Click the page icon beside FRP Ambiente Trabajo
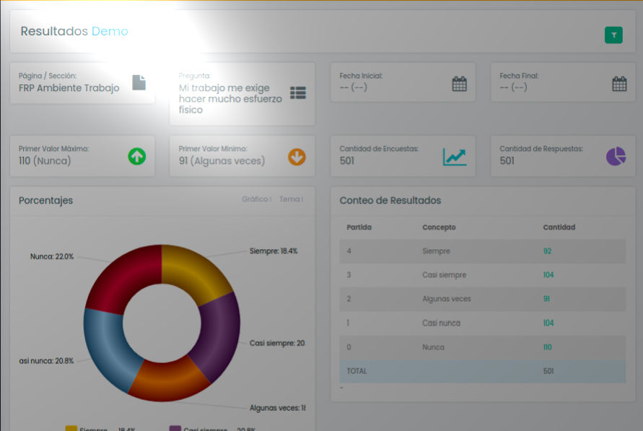Screen dimensions: 643x431 coord(139,83)
